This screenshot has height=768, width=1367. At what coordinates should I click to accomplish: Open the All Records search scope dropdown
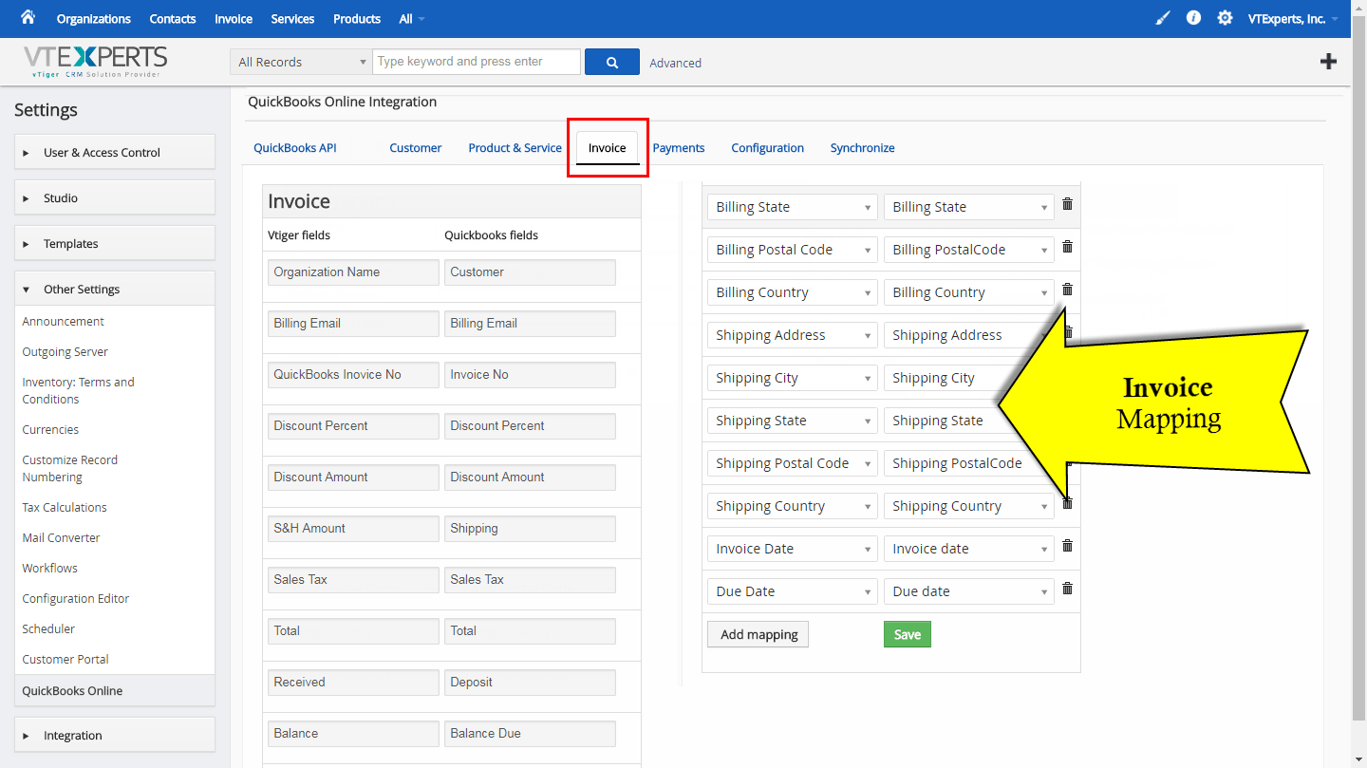[x=300, y=61]
